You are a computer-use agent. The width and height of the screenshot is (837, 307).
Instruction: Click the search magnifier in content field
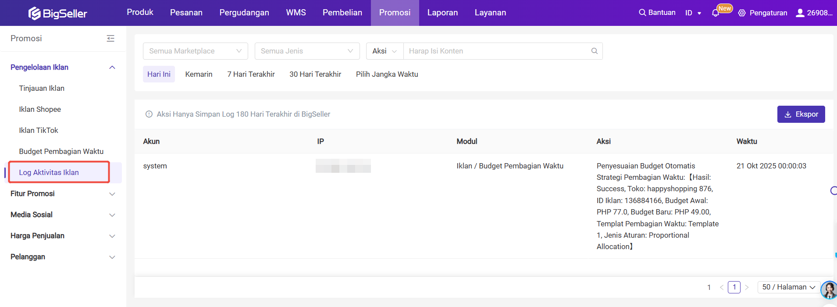point(594,51)
